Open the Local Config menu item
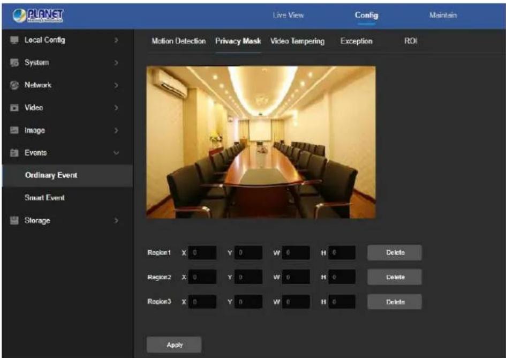 (x=67, y=40)
